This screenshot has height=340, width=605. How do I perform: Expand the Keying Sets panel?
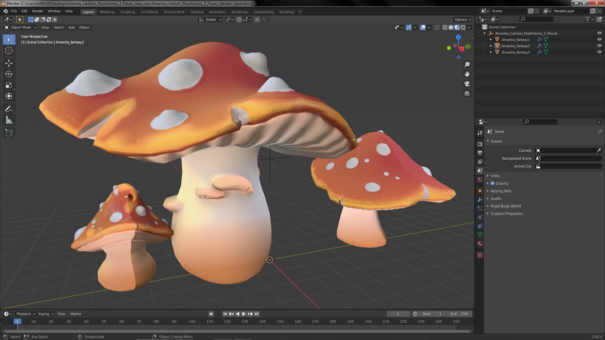click(x=501, y=191)
